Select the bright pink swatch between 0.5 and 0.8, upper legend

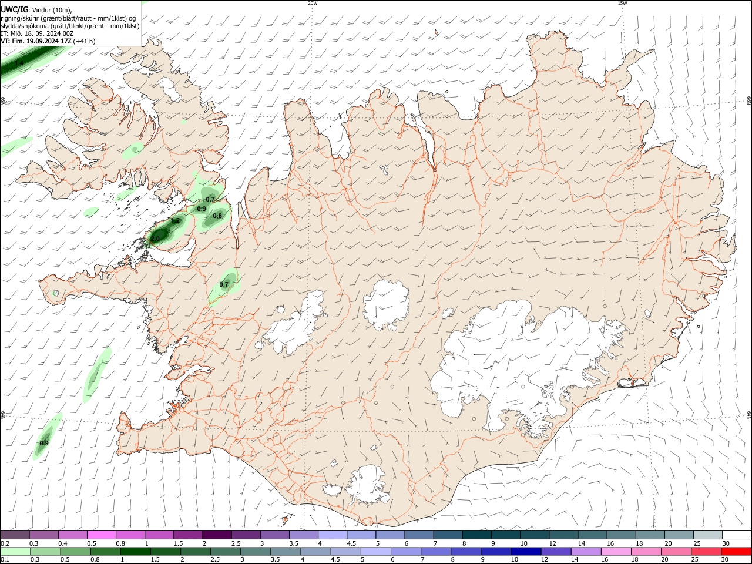[x=101, y=535]
